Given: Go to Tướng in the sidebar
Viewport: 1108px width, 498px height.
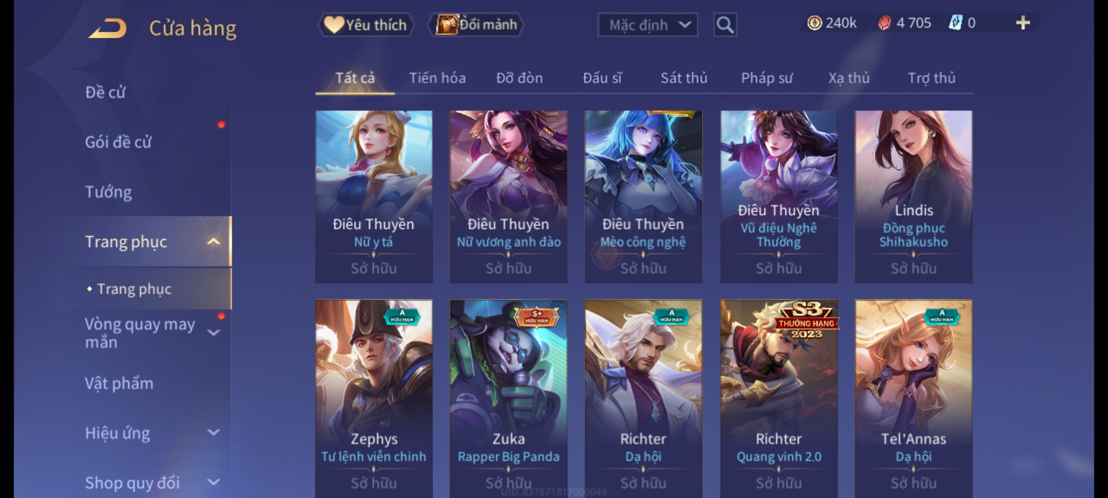Looking at the screenshot, I should [x=108, y=192].
